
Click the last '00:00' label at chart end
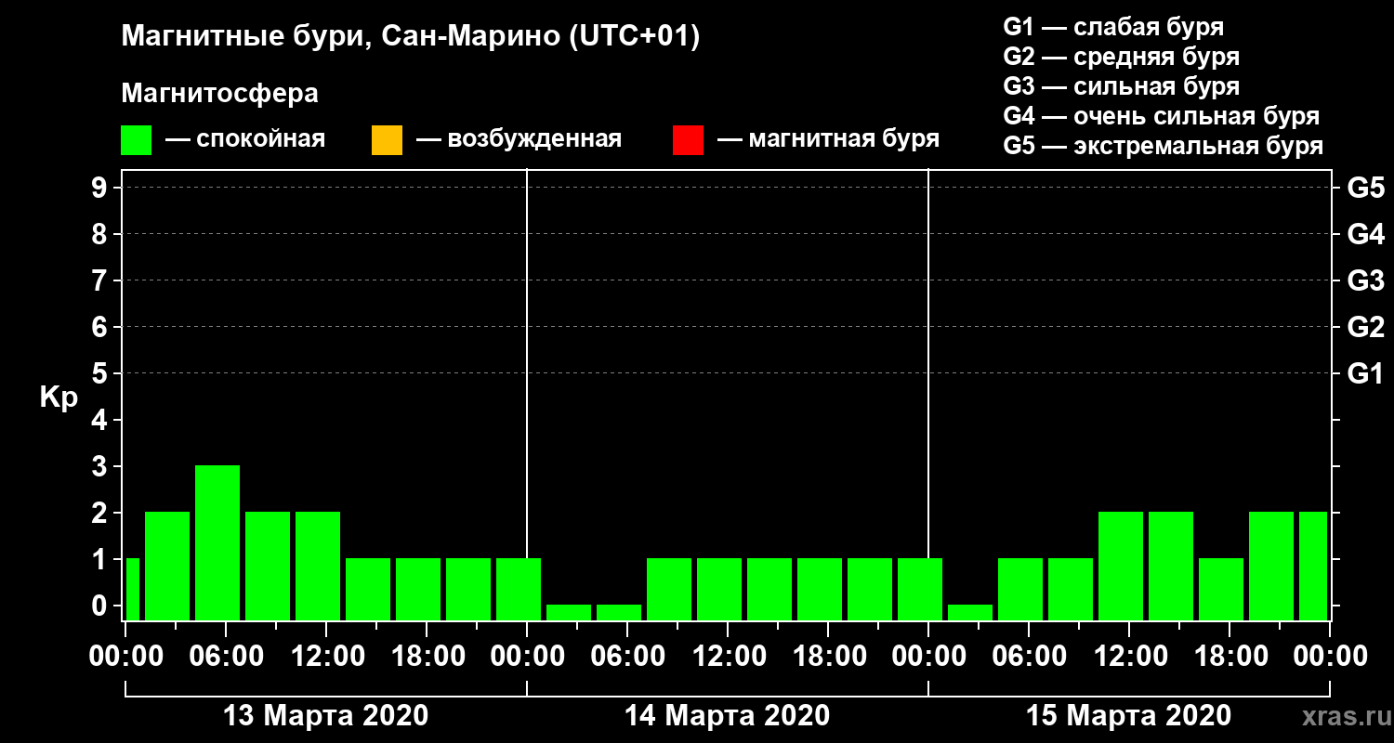pyautogui.click(x=1330, y=657)
